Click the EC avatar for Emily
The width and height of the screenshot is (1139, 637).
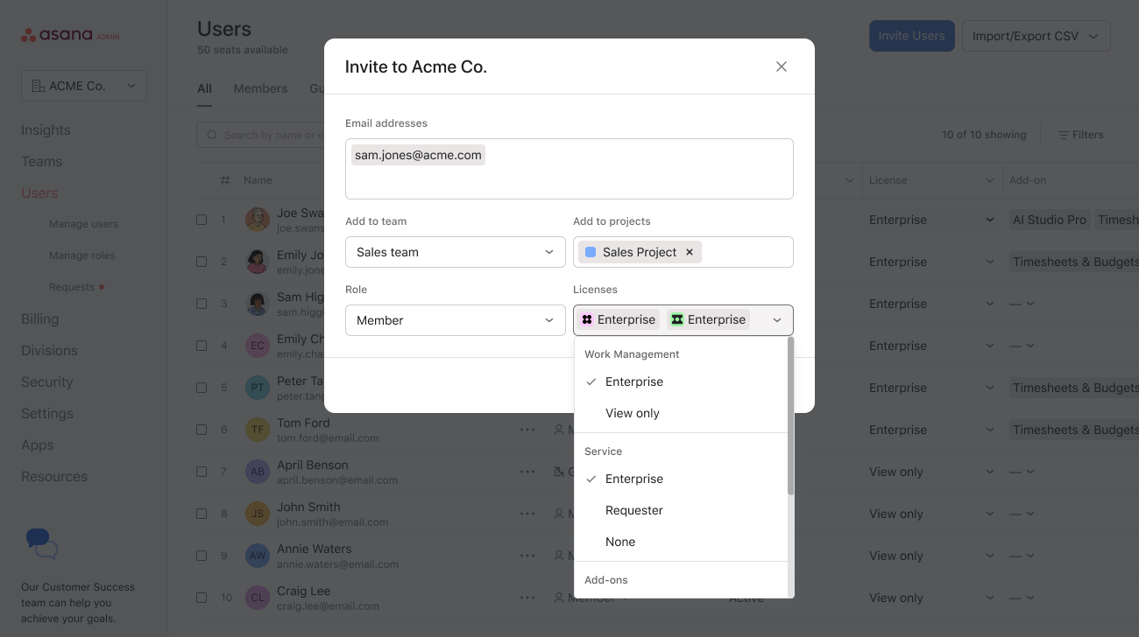click(x=258, y=346)
